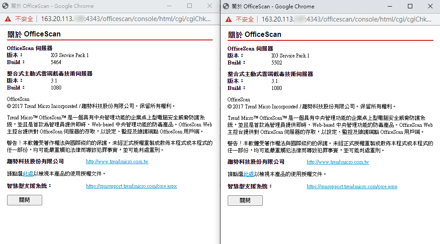The image size is (440, 244).
Task: Minimize the right Chrome window
Action: (390, 6)
